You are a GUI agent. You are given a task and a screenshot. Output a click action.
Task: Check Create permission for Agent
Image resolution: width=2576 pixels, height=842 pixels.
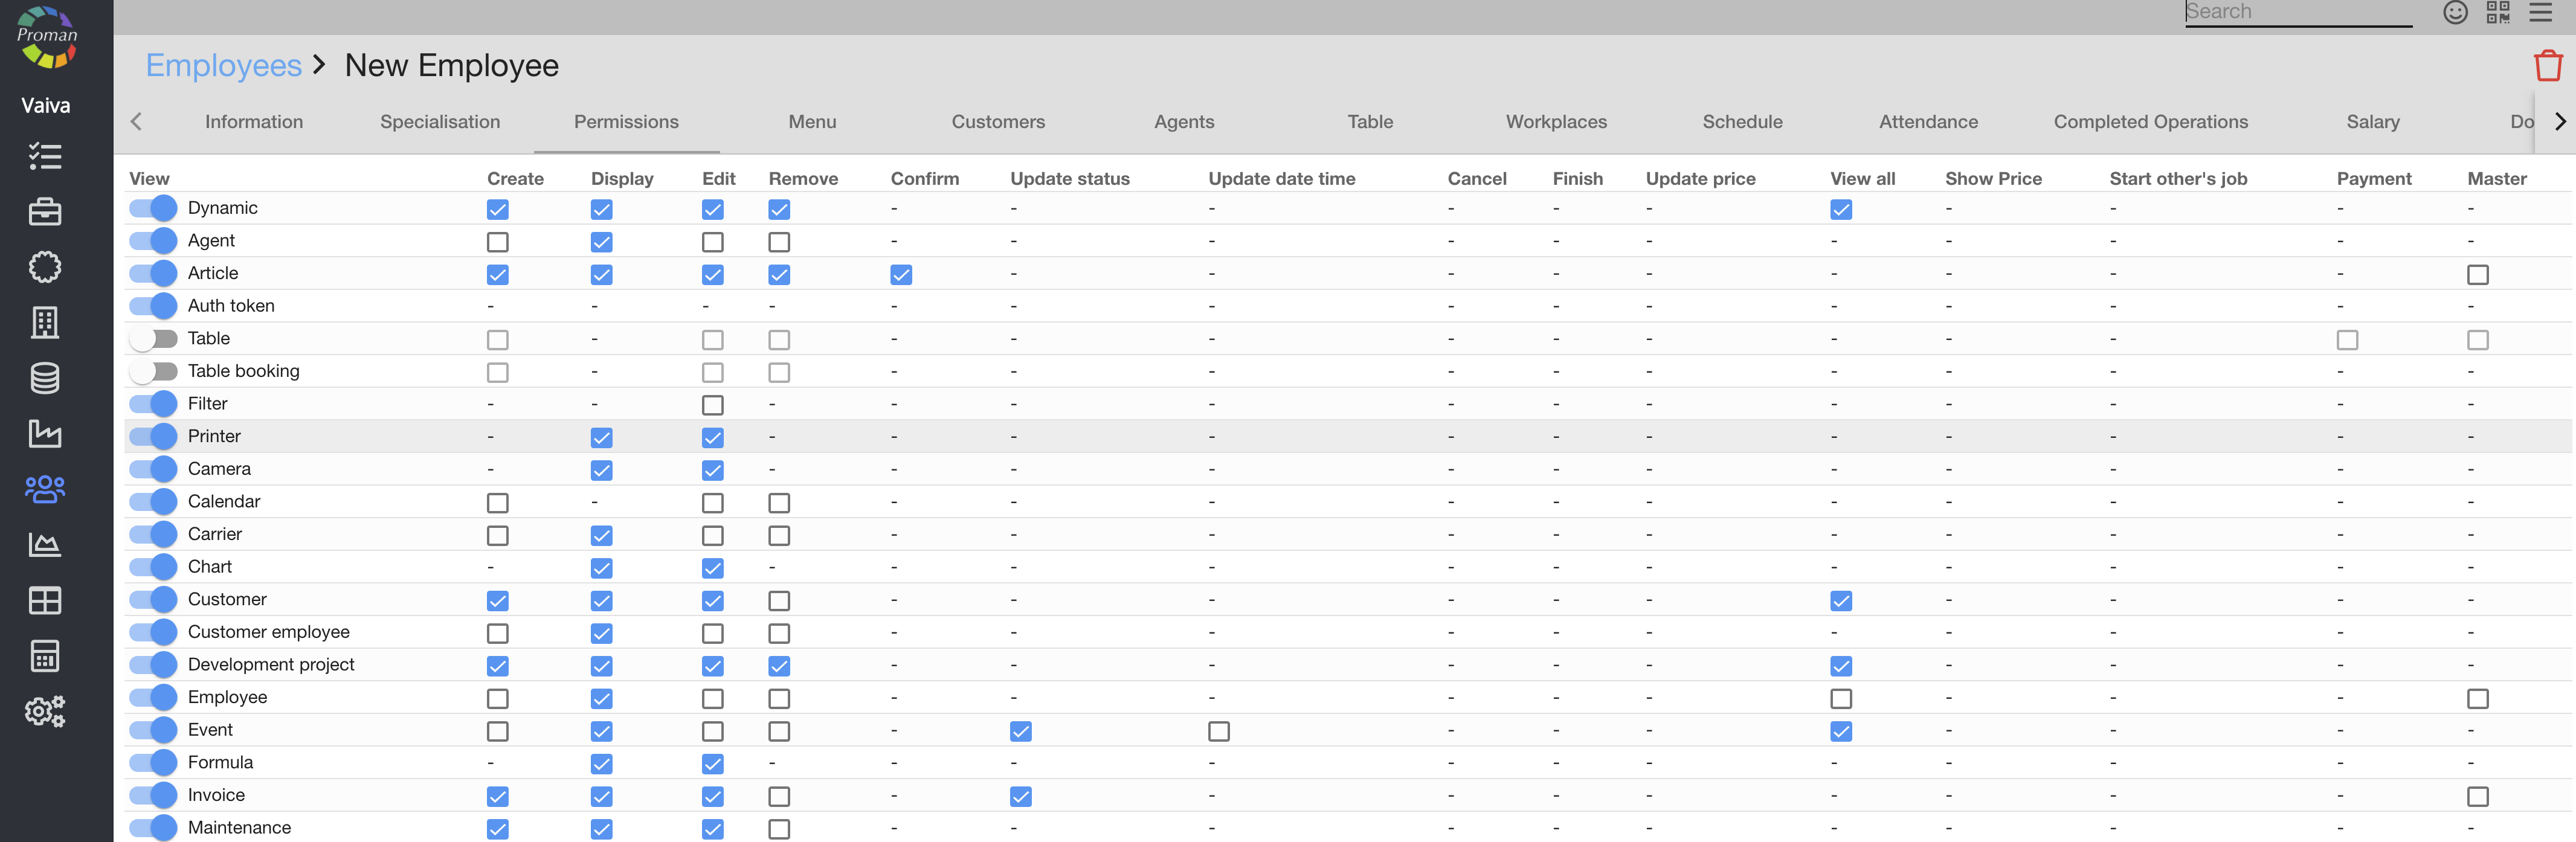(x=497, y=242)
